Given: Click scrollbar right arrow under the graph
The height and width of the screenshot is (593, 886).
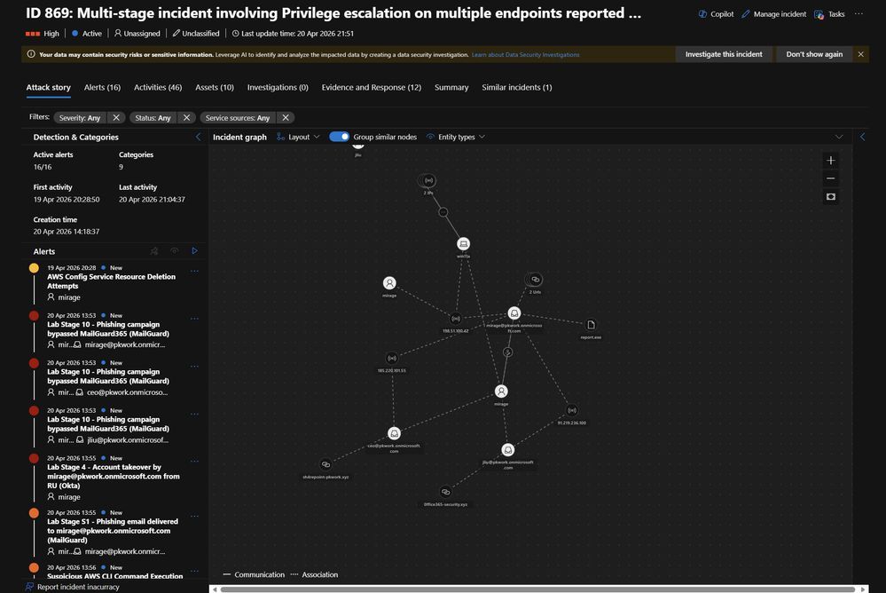Looking at the screenshot, I should coord(863,589).
